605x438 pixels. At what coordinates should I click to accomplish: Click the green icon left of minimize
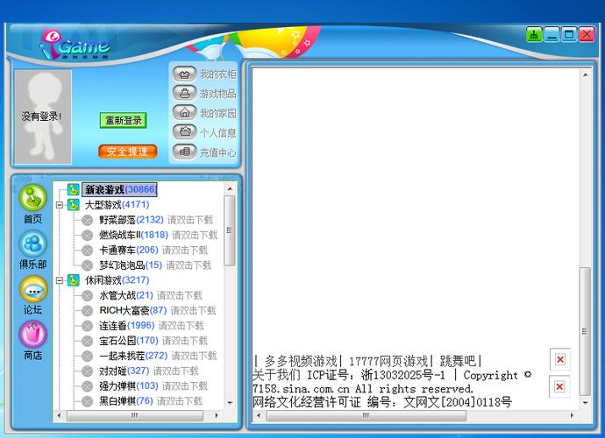(534, 35)
